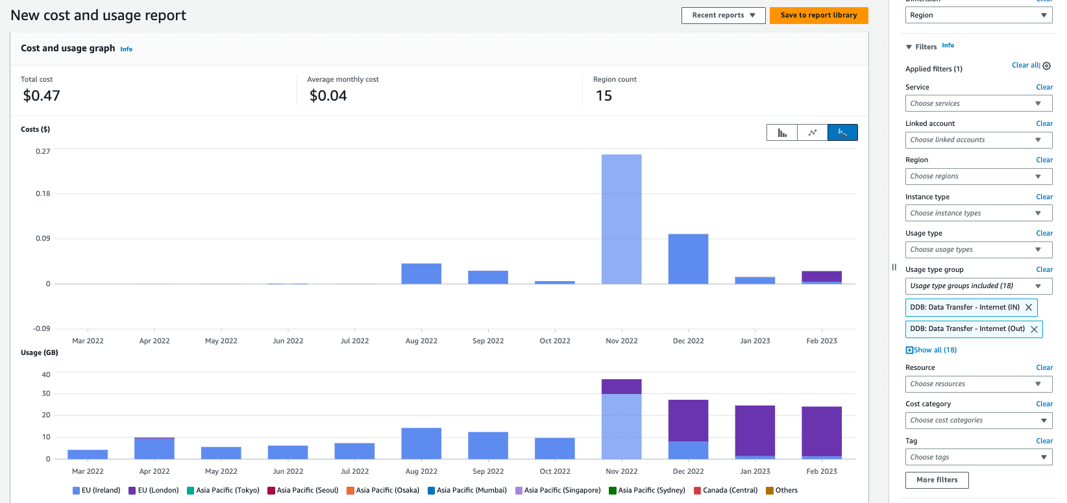
Task: Open filter settings gear icon
Action: tap(1047, 66)
